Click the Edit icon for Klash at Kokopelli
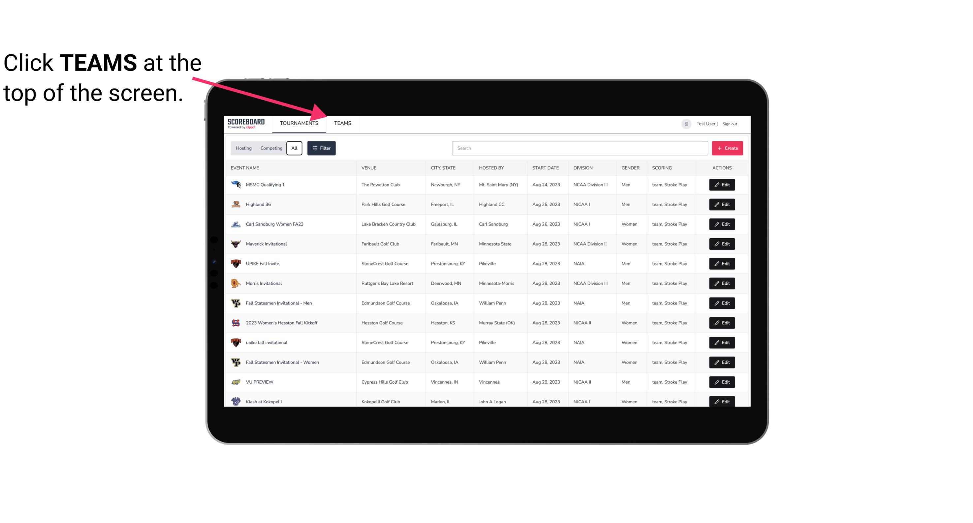The image size is (973, 523). click(722, 401)
